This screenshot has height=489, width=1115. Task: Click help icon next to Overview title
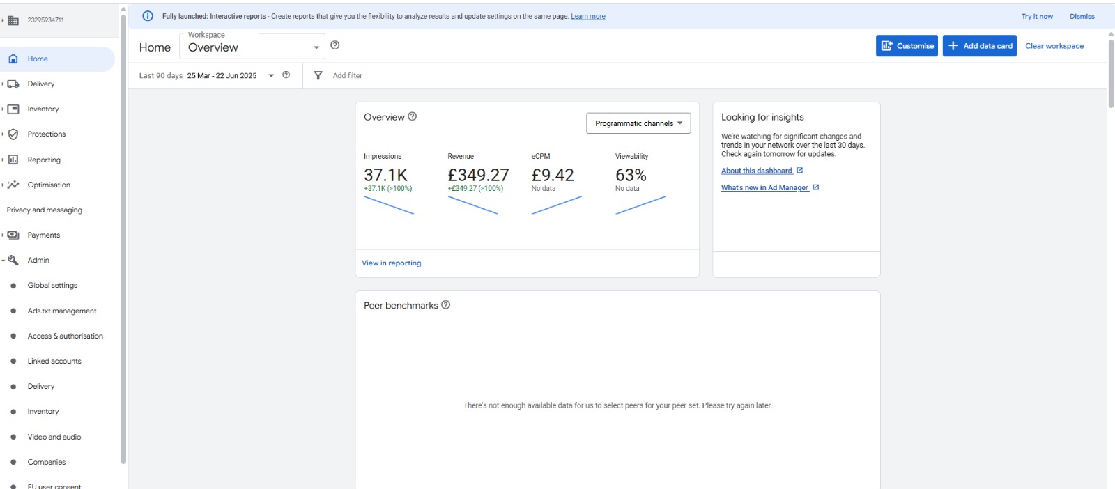413,116
